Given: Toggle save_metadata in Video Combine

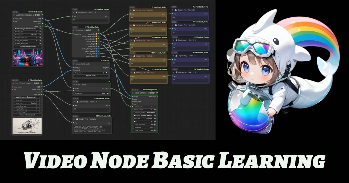Looking at the screenshot, I should [x=154, y=124].
